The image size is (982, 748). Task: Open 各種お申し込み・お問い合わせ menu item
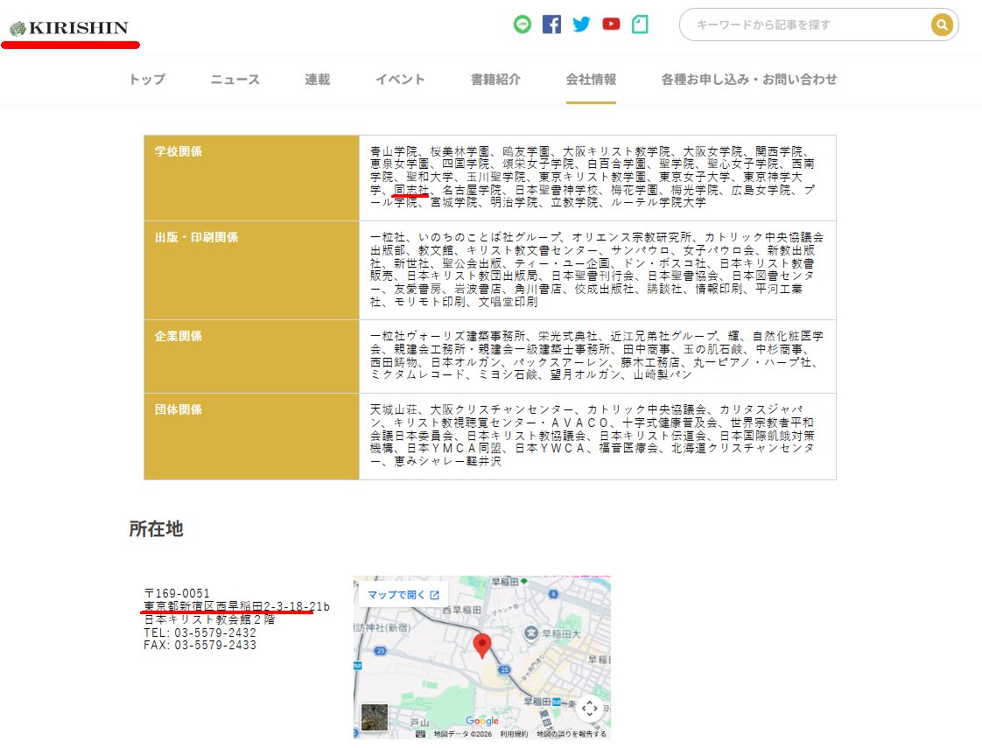click(749, 80)
